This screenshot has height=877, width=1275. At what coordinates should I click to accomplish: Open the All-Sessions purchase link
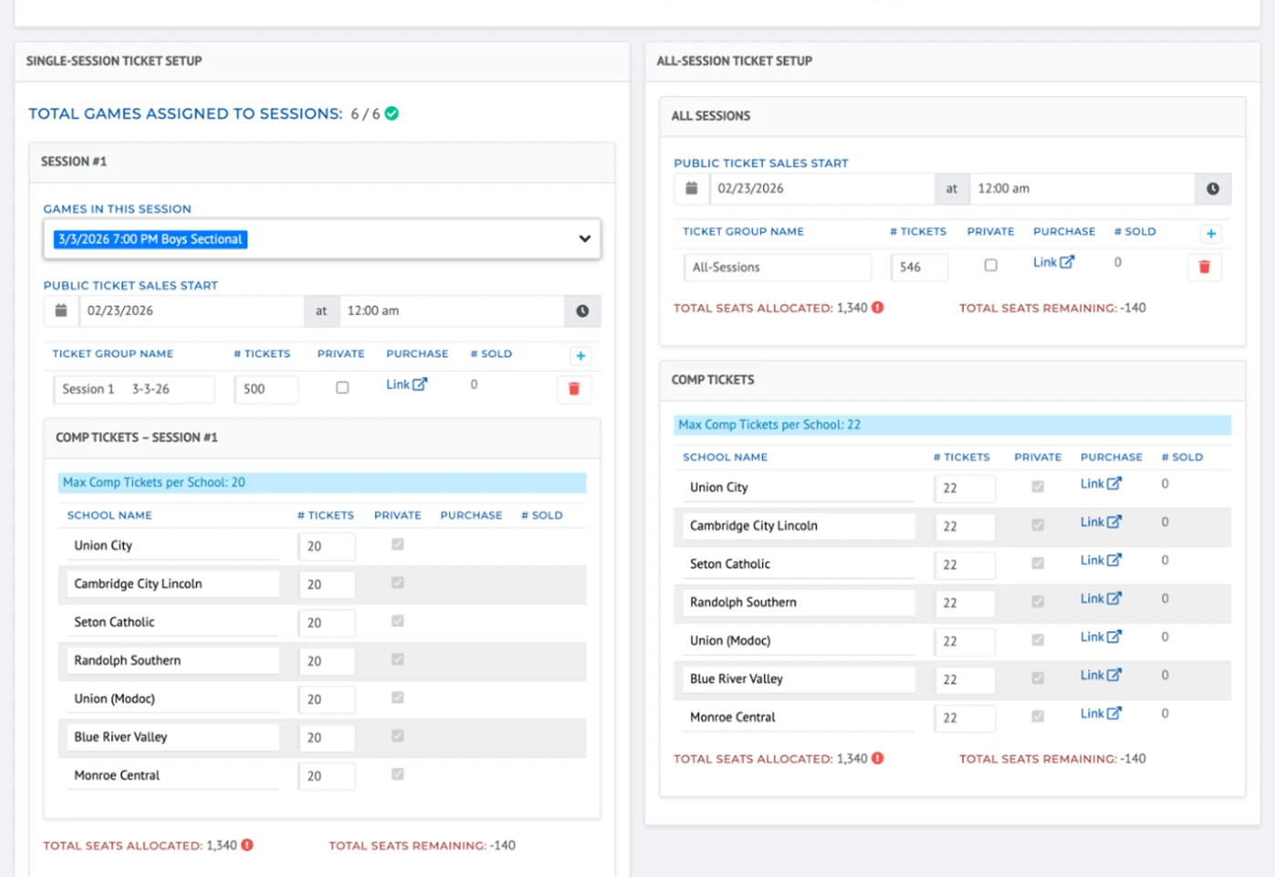tap(1053, 262)
